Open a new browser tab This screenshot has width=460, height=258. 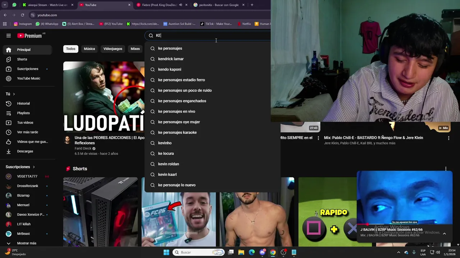(252, 5)
